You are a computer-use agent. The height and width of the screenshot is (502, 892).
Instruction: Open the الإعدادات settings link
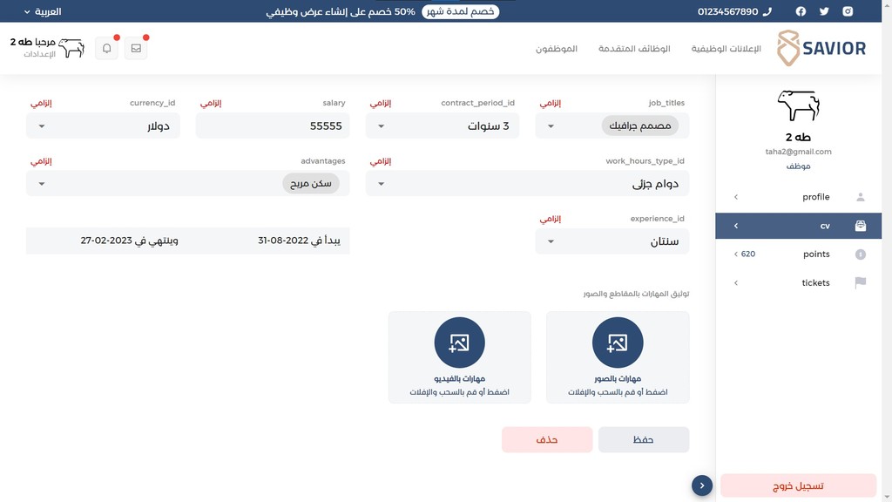pyautogui.click(x=40, y=54)
